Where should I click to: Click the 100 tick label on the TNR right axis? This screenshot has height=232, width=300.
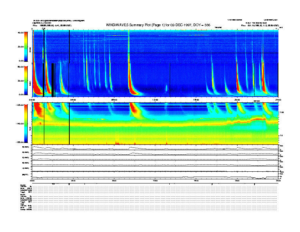[x=282, y=112]
